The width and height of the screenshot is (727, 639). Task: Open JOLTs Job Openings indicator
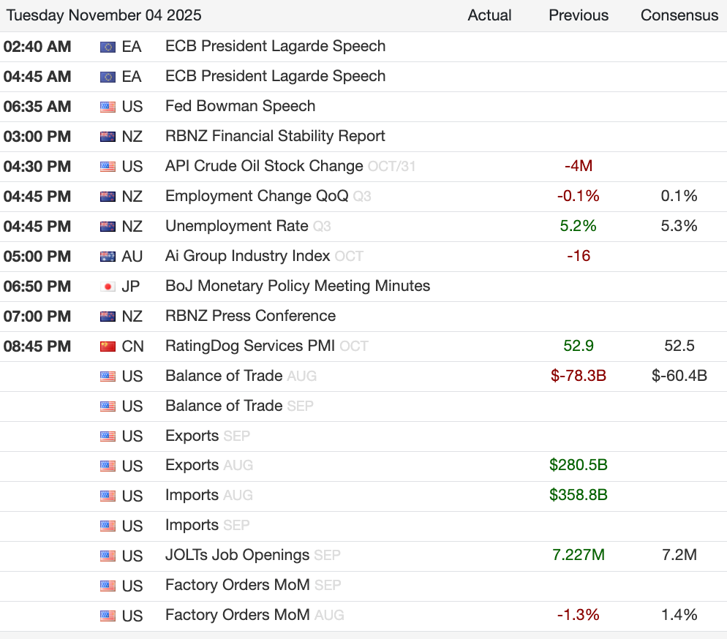click(x=238, y=555)
